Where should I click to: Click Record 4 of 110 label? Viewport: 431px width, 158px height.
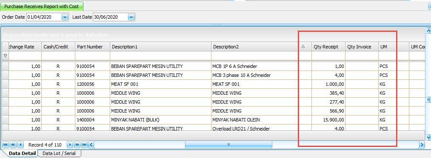pos(45,145)
